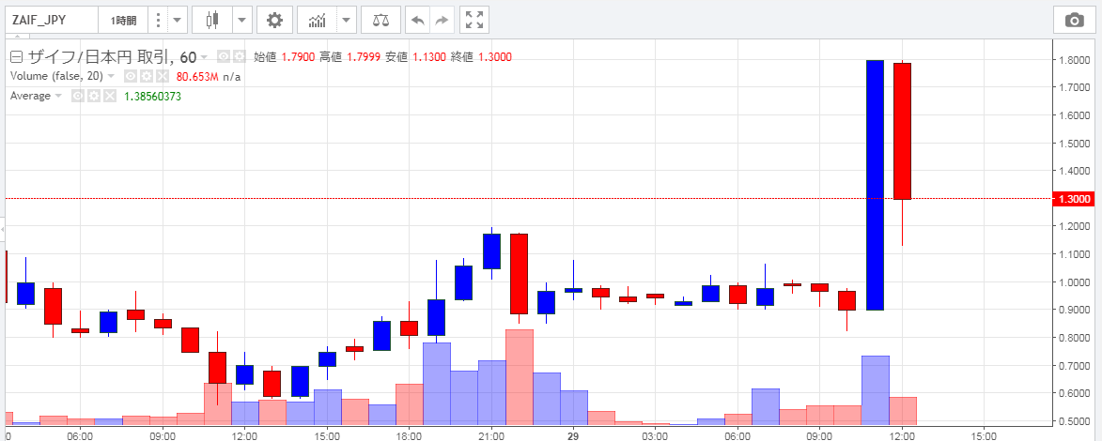Take a chart snapshot with camera icon
Screen dimensions: 1102x441
click(x=1075, y=21)
